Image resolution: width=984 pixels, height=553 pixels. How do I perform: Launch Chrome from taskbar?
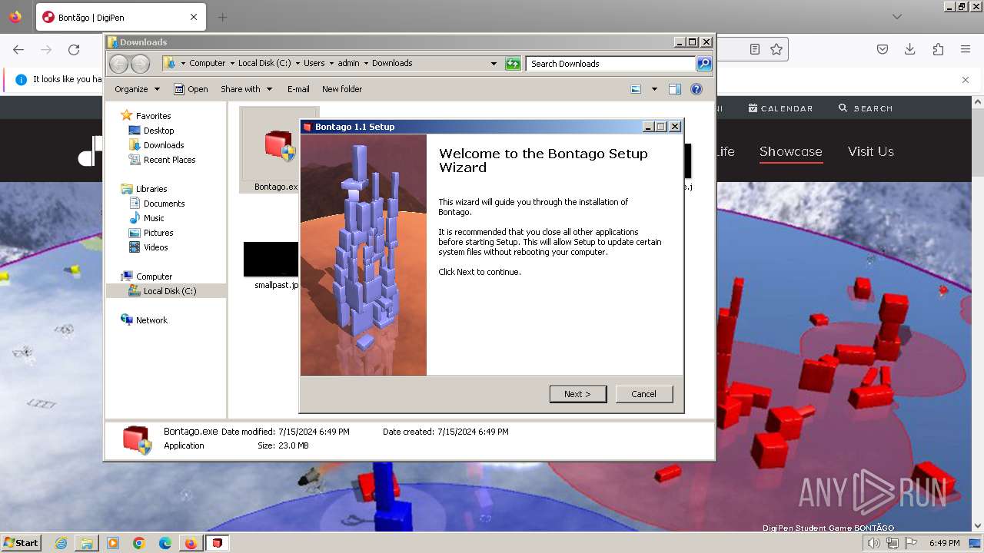tap(138, 543)
